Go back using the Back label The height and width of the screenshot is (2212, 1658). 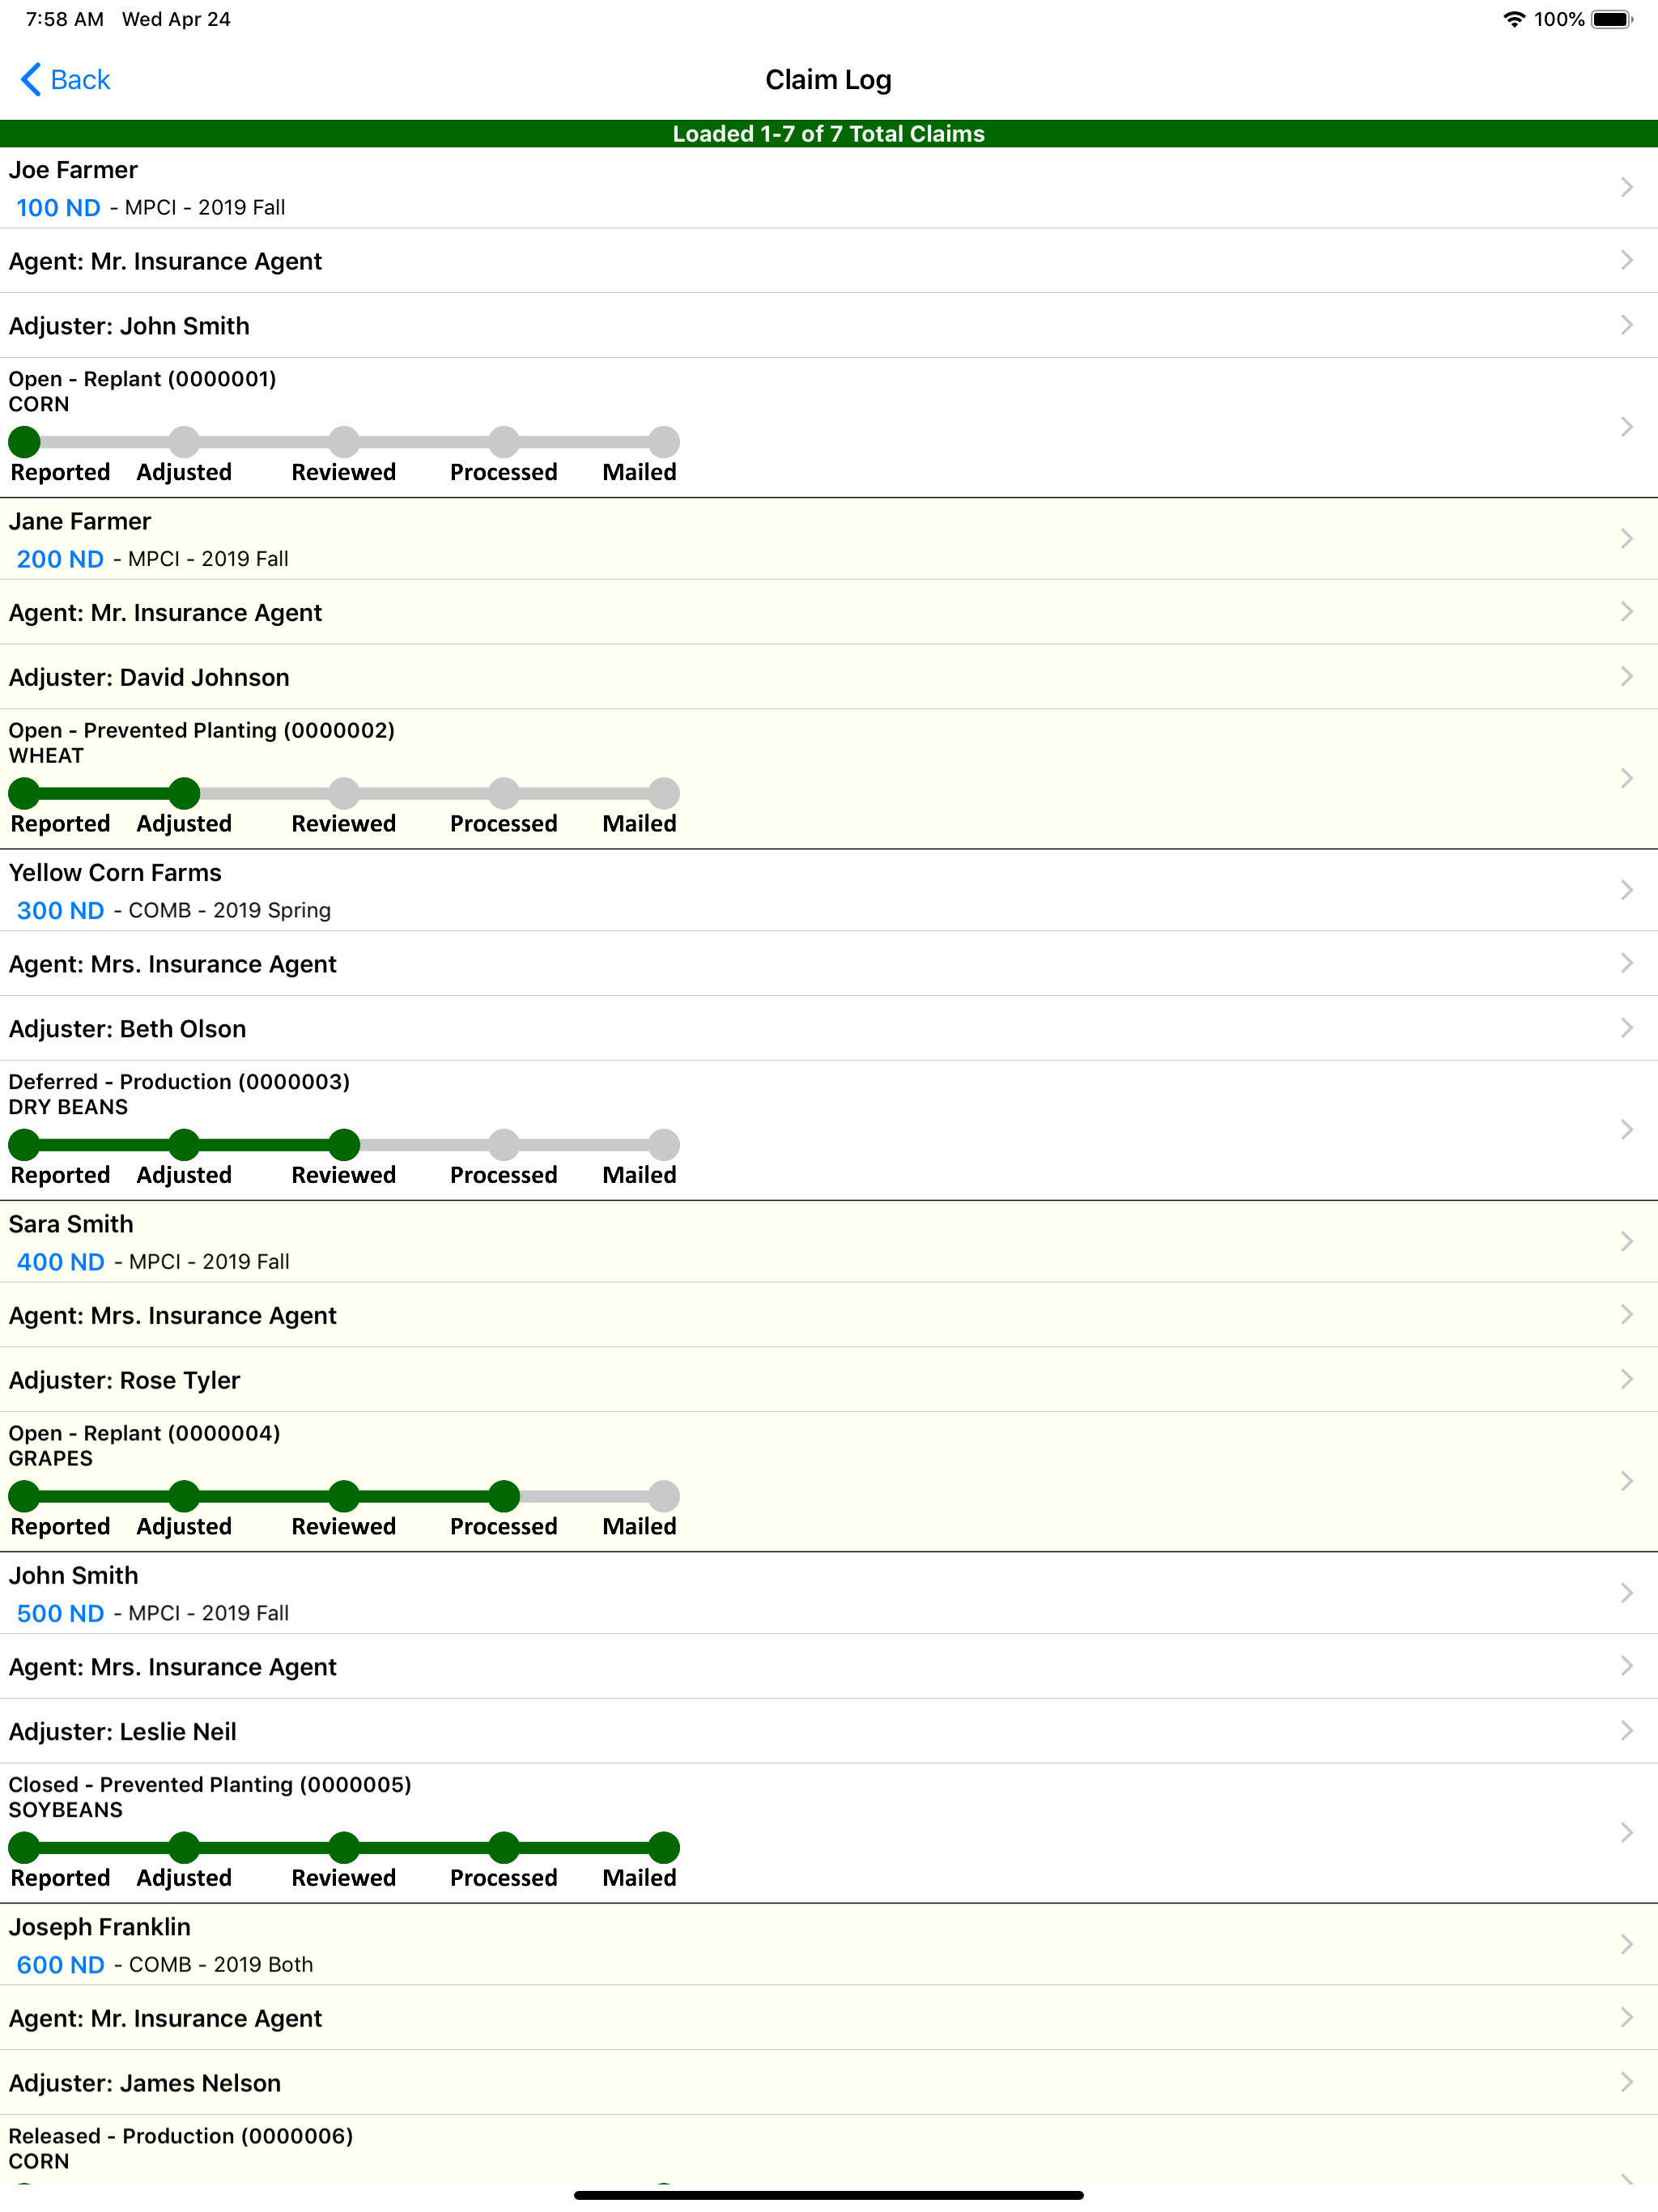(80, 79)
